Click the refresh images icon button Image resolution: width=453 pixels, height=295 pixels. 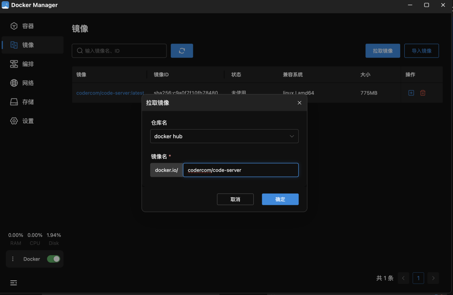[182, 51]
